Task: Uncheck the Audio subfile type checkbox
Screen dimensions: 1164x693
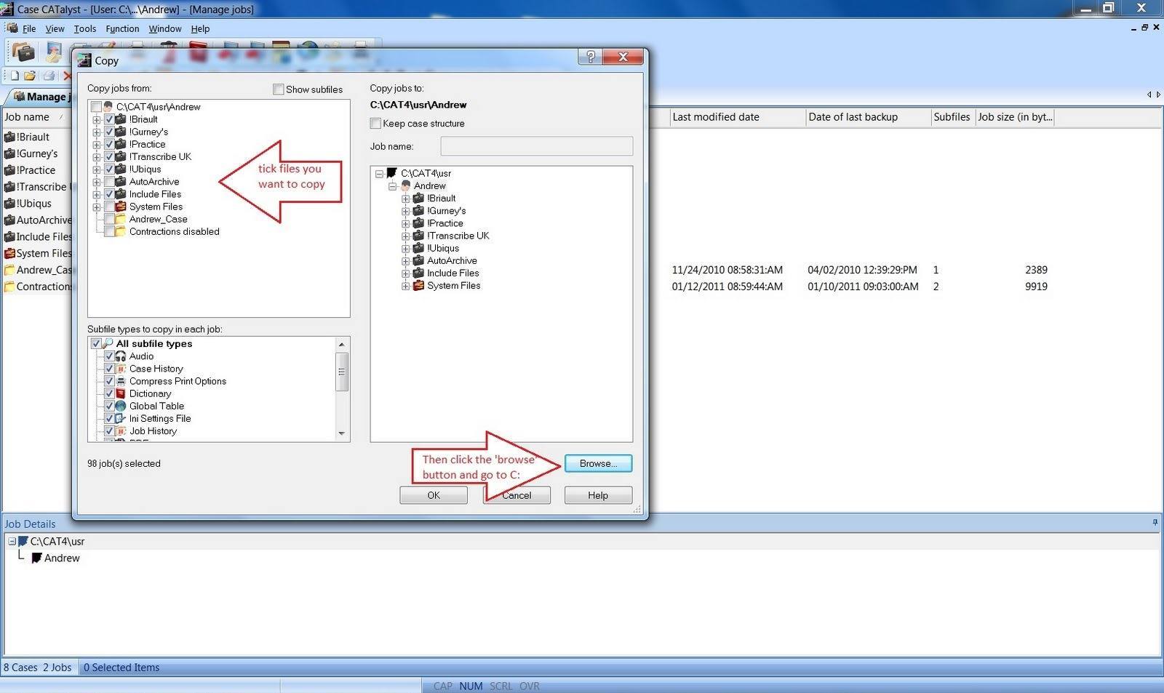Action: 109,356
